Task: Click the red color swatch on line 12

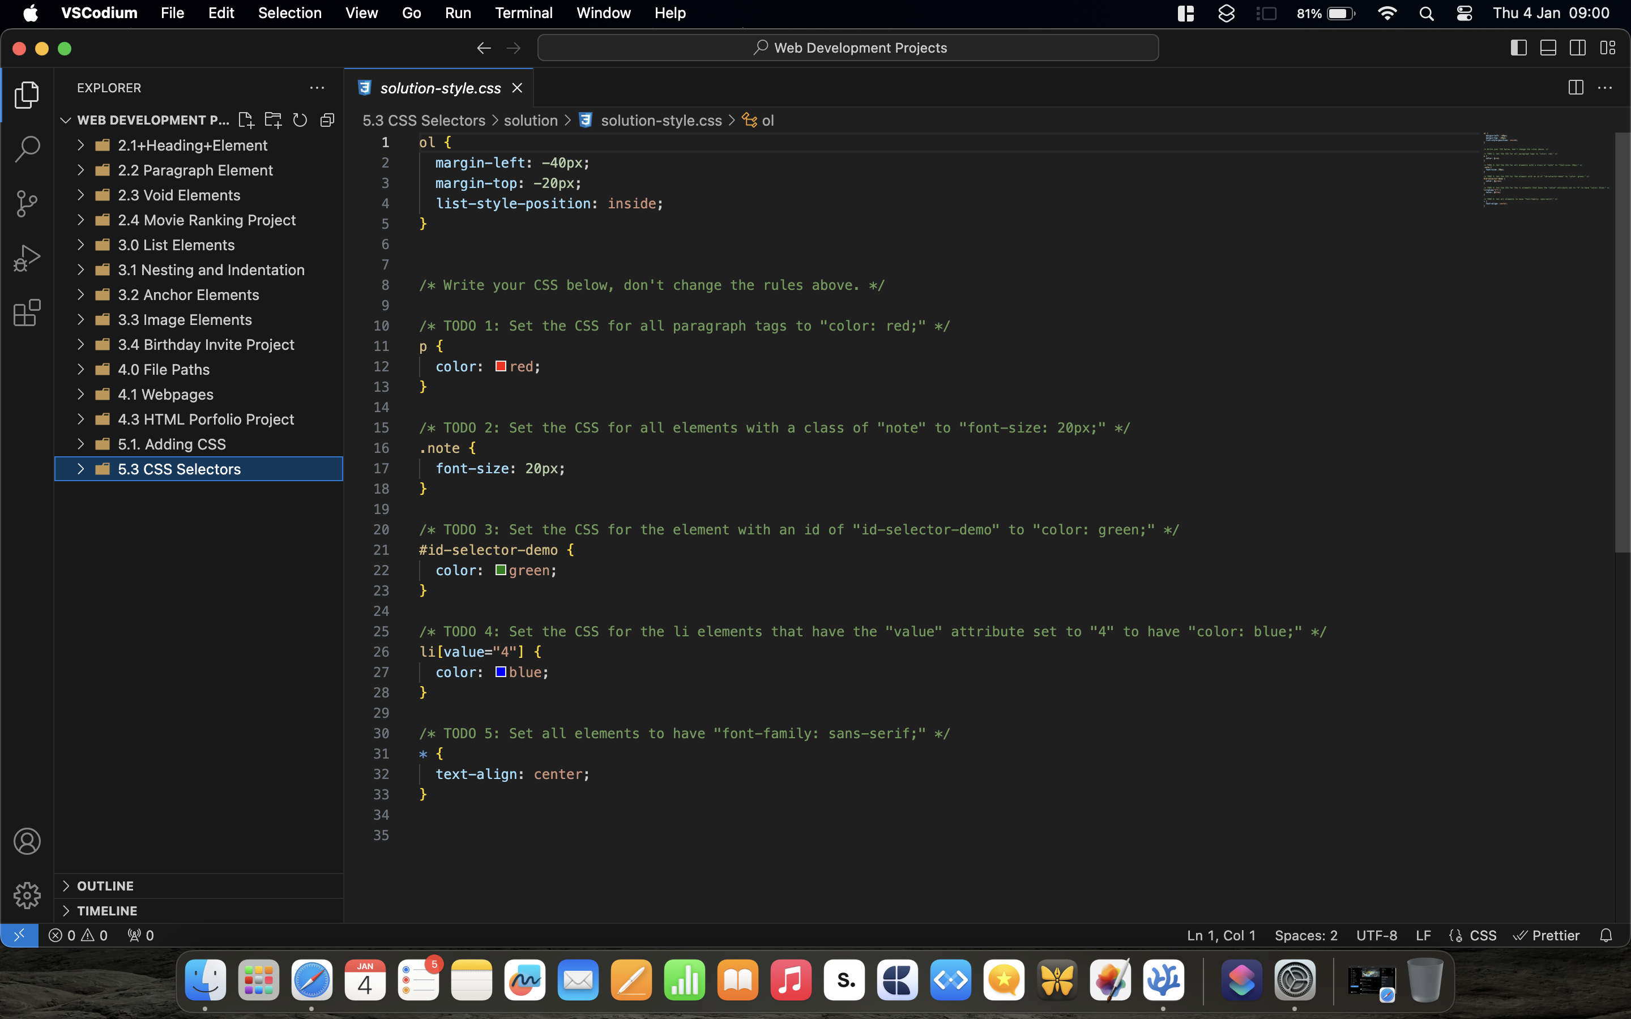Action: tap(501, 366)
